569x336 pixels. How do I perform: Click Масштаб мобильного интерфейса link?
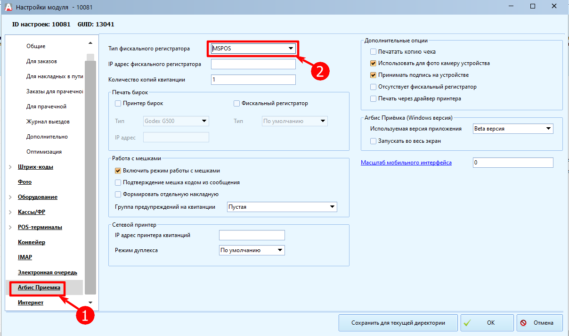click(x=406, y=163)
